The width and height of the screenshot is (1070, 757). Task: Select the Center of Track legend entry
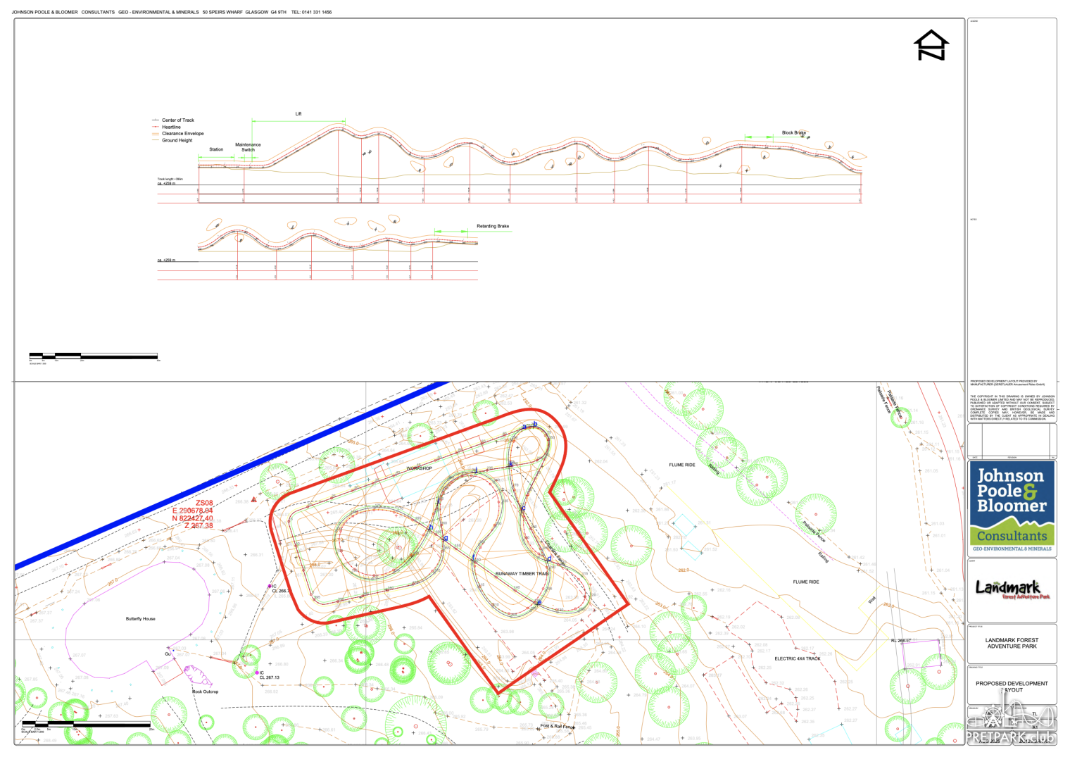point(177,120)
